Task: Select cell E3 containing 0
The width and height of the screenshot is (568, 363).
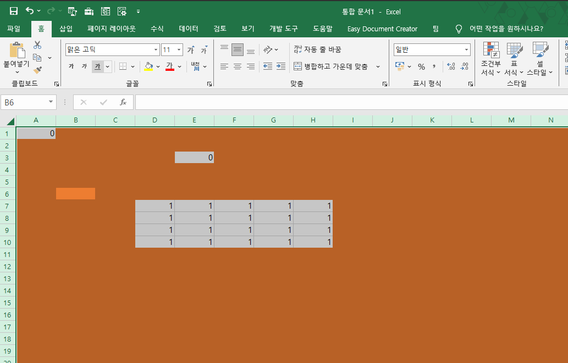Action: (x=194, y=158)
